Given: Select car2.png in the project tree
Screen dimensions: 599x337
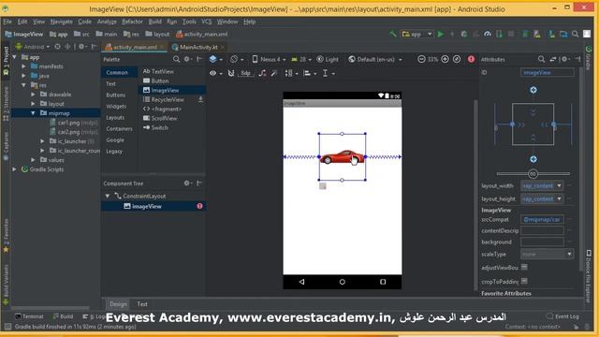Looking at the screenshot, I should click(73, 132).
